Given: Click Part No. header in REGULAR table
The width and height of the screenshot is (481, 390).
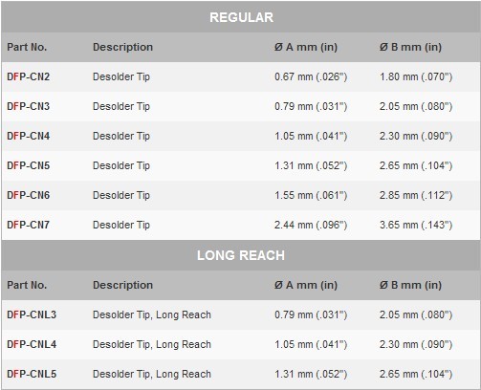Looking at the screenshot, I should coord(27,47).
